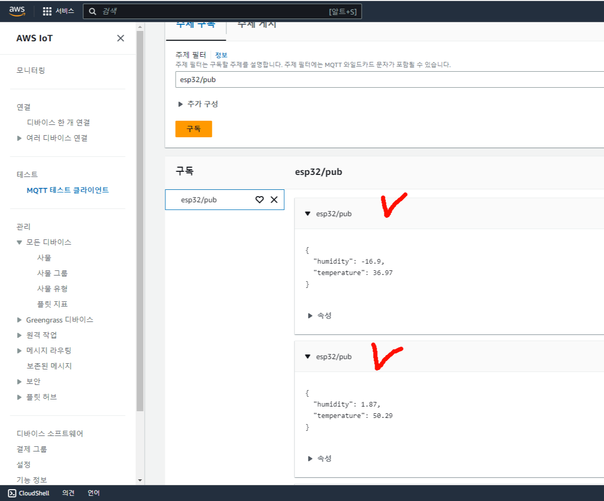The width and height of the screenshot is (604, 501).
Task: Click the AWS IoT sidebar title
Action: click(x=34, y=38)
